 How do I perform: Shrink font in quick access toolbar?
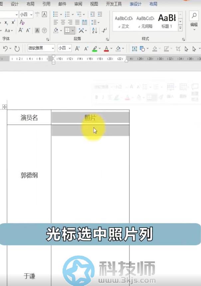86,49
